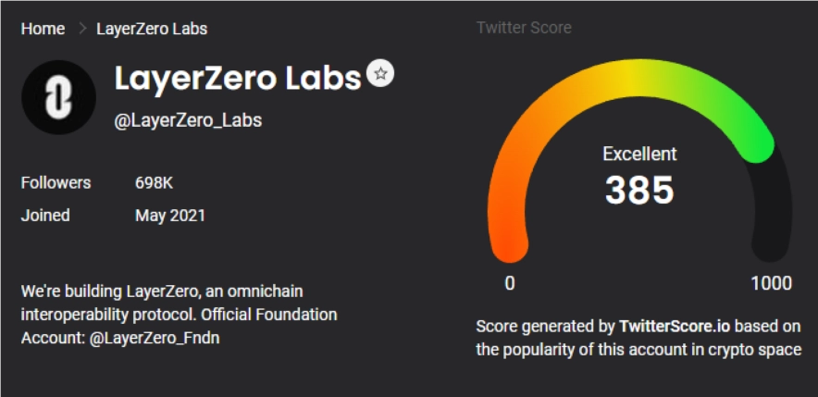This screenshot has width=818, height=397.
Task: Click the Home breadcrumb link
Action: (x=43, y=29)
